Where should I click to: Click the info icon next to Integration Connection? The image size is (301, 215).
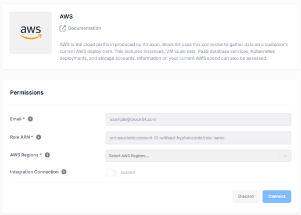click(64, 172)
